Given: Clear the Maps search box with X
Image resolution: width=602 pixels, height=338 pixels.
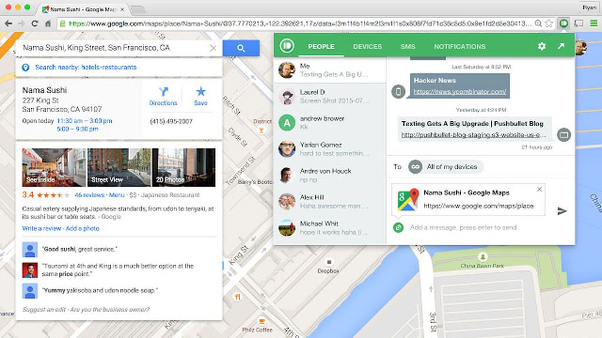Looking at the screenshot, I should 213,48.
